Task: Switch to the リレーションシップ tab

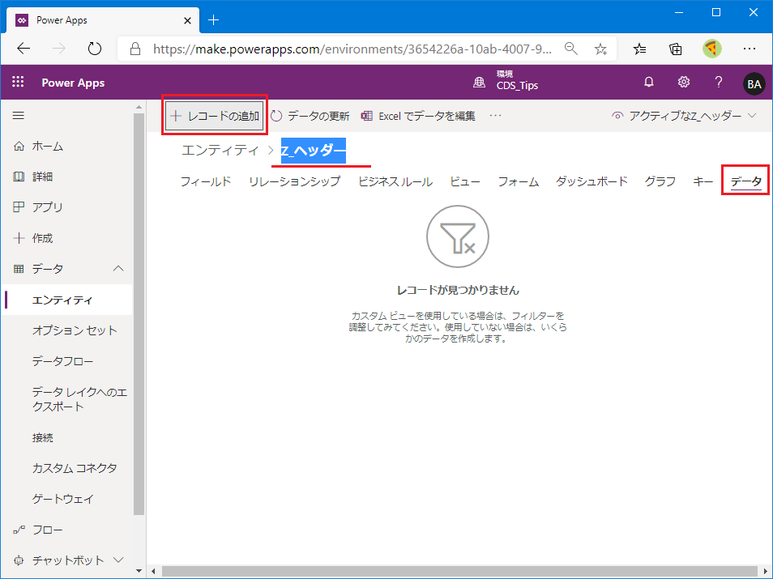Action: pos(294,181)
